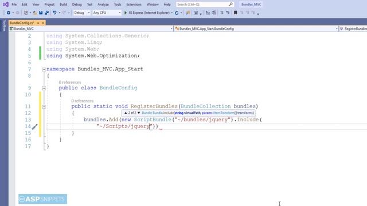This screenshot has width=367, height=206.
Task: Click line number 17 in the gutter
Action: point(28,146)
